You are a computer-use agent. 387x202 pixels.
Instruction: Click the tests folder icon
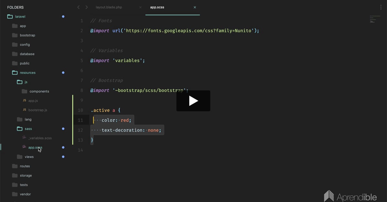pos(15,185)
